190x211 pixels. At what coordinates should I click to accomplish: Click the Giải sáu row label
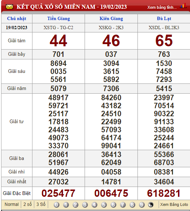point(17,71)
